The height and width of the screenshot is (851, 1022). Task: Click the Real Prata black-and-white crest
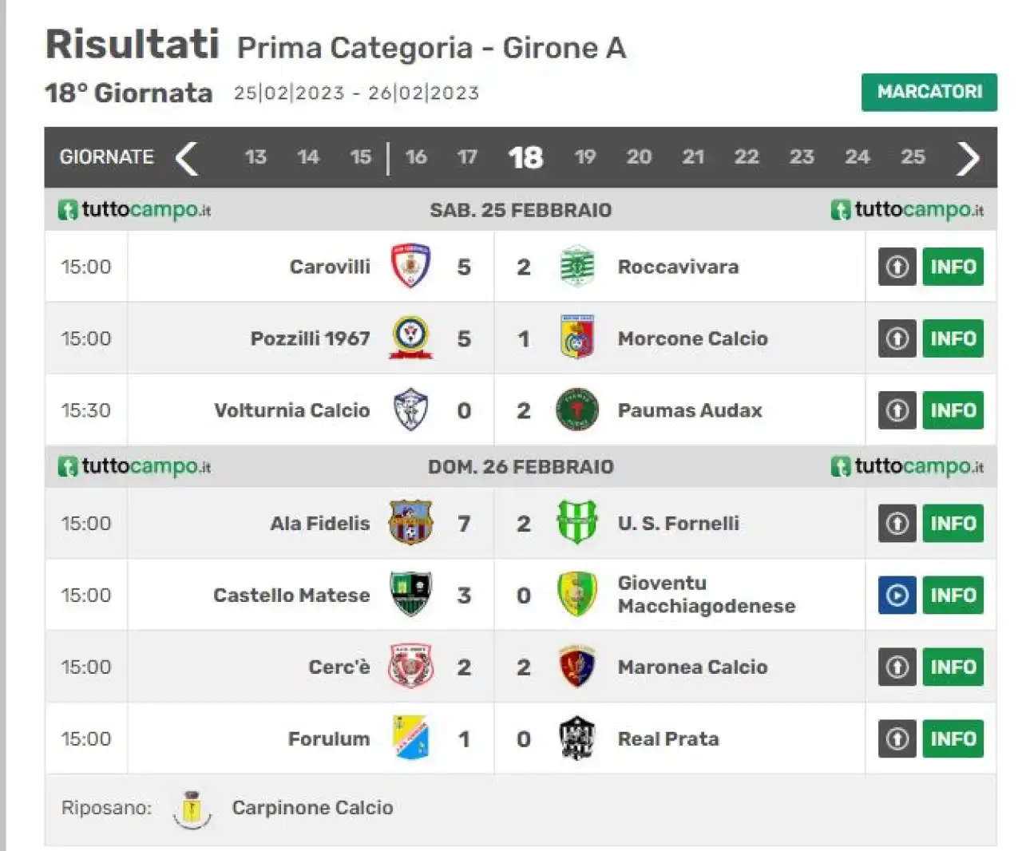576,738
